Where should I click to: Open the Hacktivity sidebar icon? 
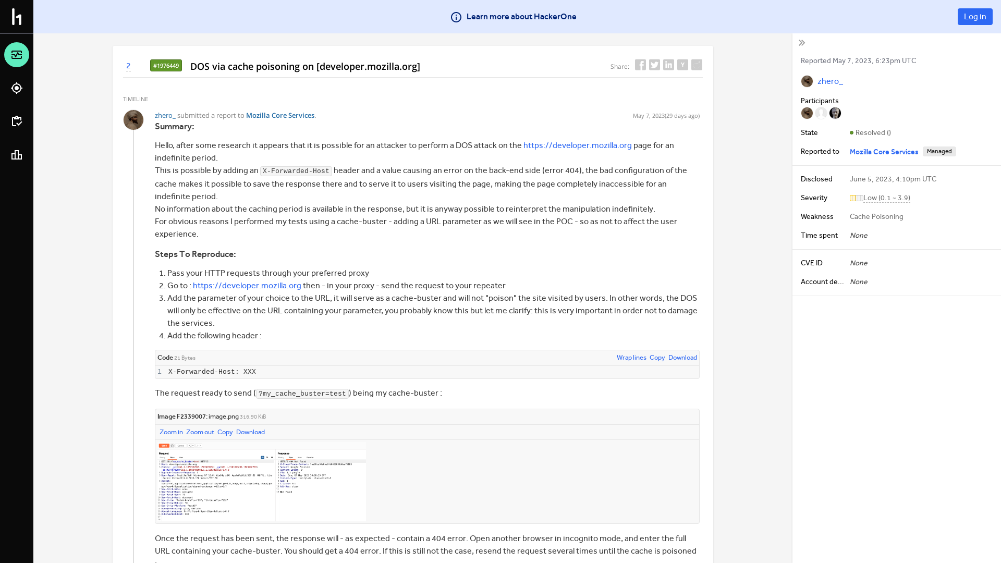17,55
